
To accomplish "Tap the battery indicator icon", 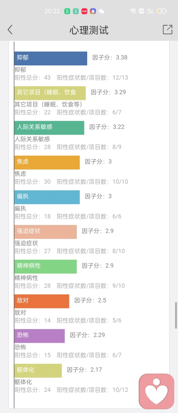I will (x=162, y=11).
